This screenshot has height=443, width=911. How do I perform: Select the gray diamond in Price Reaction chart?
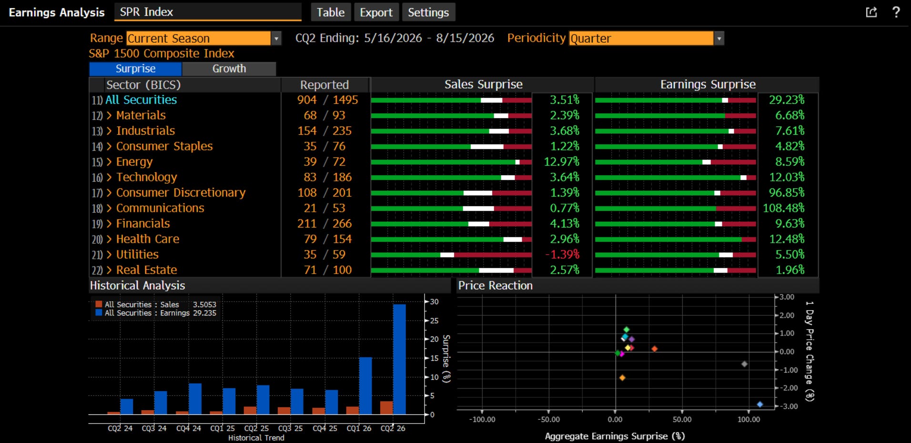tap(744, 364)
